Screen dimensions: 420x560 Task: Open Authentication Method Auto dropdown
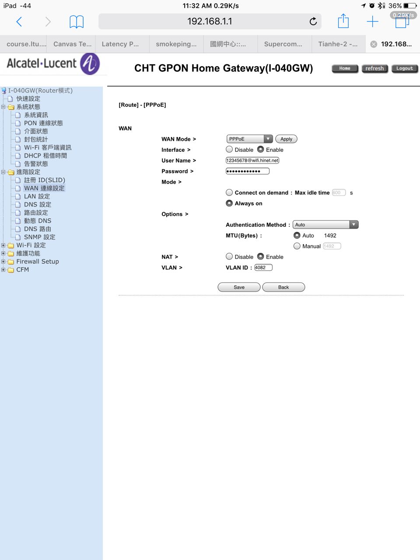tap(325, 225)
